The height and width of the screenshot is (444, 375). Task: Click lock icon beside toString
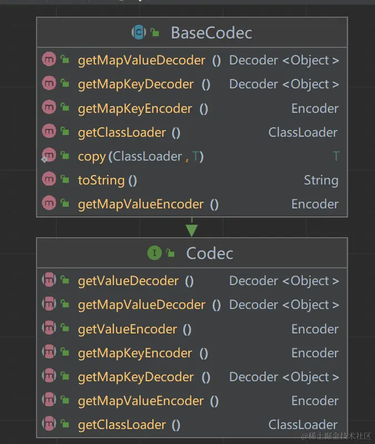pyautogui.click(x=65, y=179)
